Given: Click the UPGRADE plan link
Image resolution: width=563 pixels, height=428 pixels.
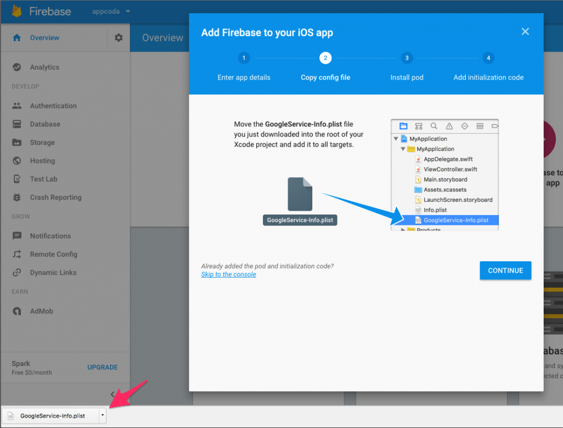Looking at the screenshot, I should [102, 368].
